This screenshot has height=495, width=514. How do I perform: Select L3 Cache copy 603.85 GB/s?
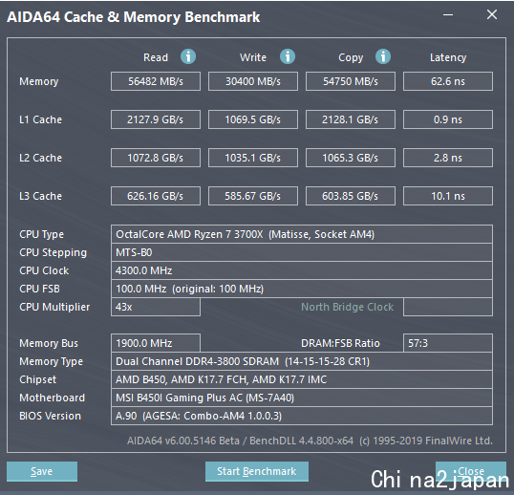(x=351, y=196)
